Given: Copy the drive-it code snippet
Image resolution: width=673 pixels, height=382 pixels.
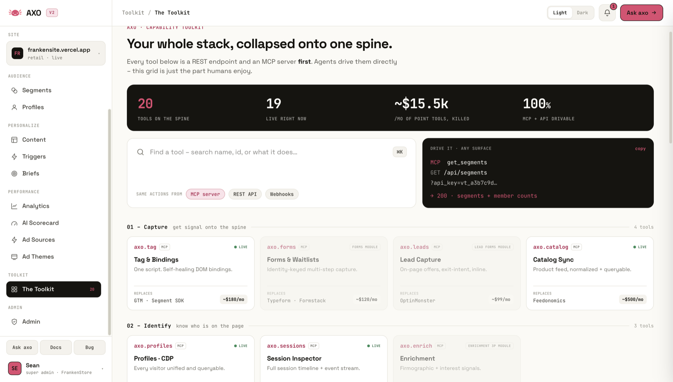Looking at the screenshot, I should pos(640,149).
